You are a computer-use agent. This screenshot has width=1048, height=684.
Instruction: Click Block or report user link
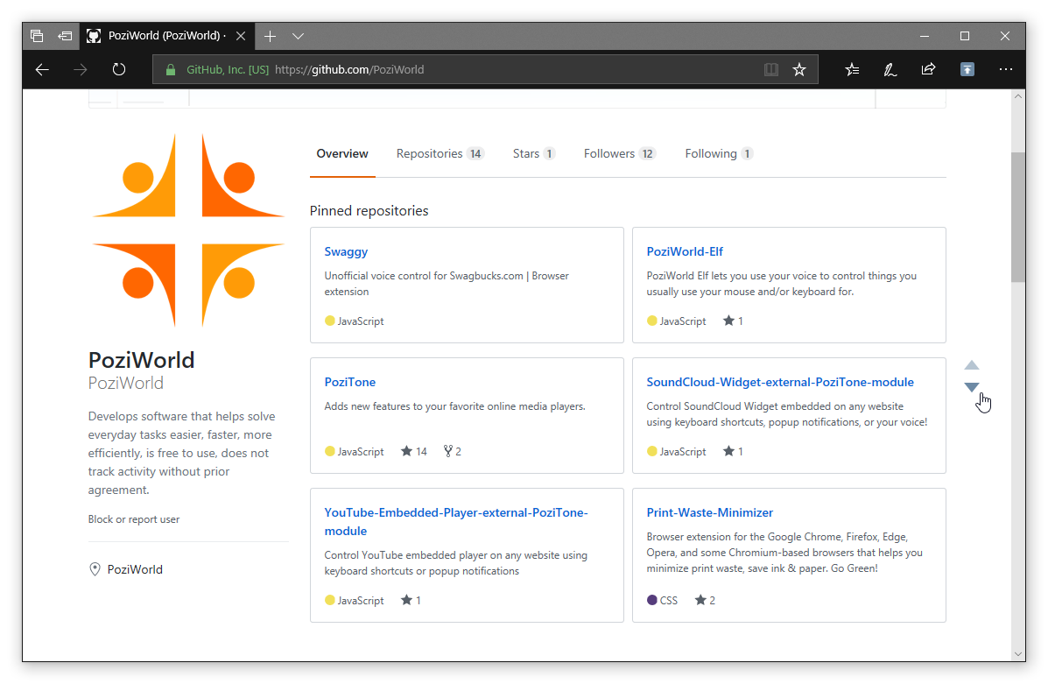(134, 519)
